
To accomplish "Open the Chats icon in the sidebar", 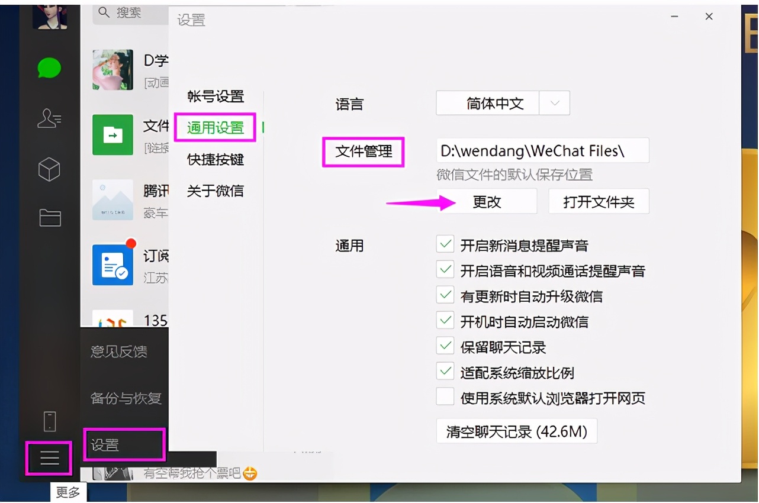I will [x=50, y=69].
